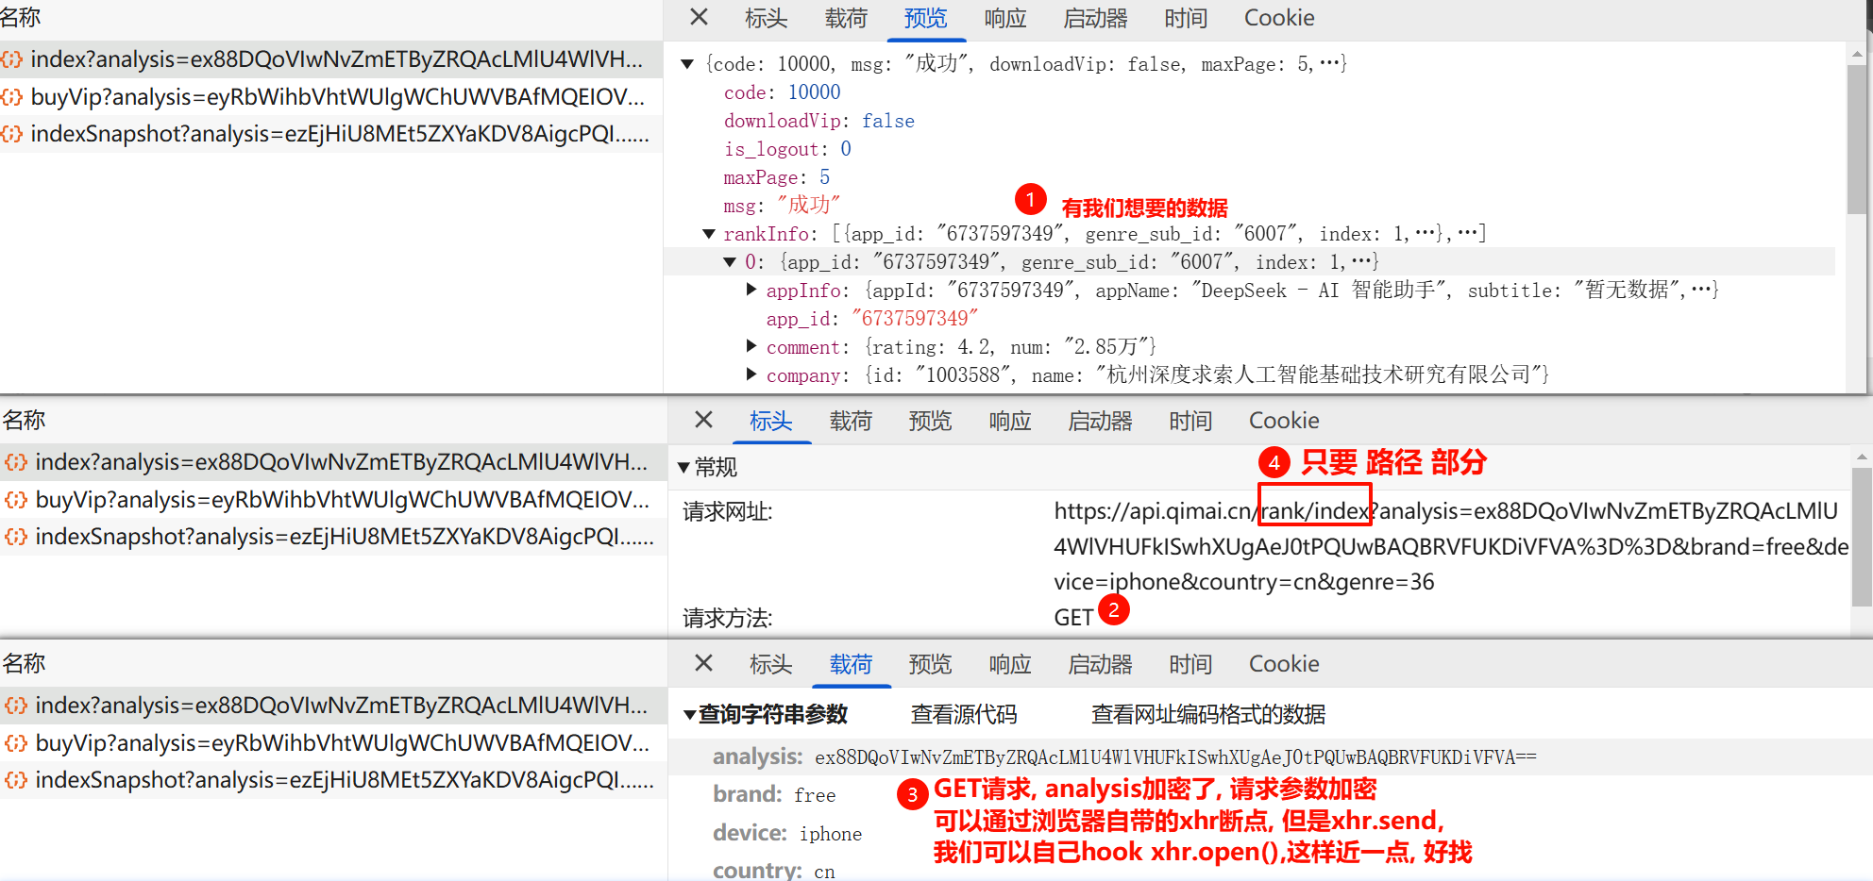Close the middle headers details panel
Screen dimensions: 1873x881
pos(703,420)
